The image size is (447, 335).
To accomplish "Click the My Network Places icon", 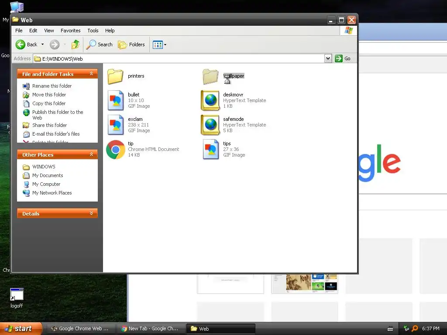I will pyautogui.click(x=26, y=193).
